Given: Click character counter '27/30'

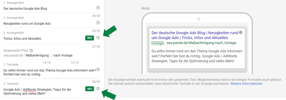Looking at the screenshot, I should click(x=96, y=47).
